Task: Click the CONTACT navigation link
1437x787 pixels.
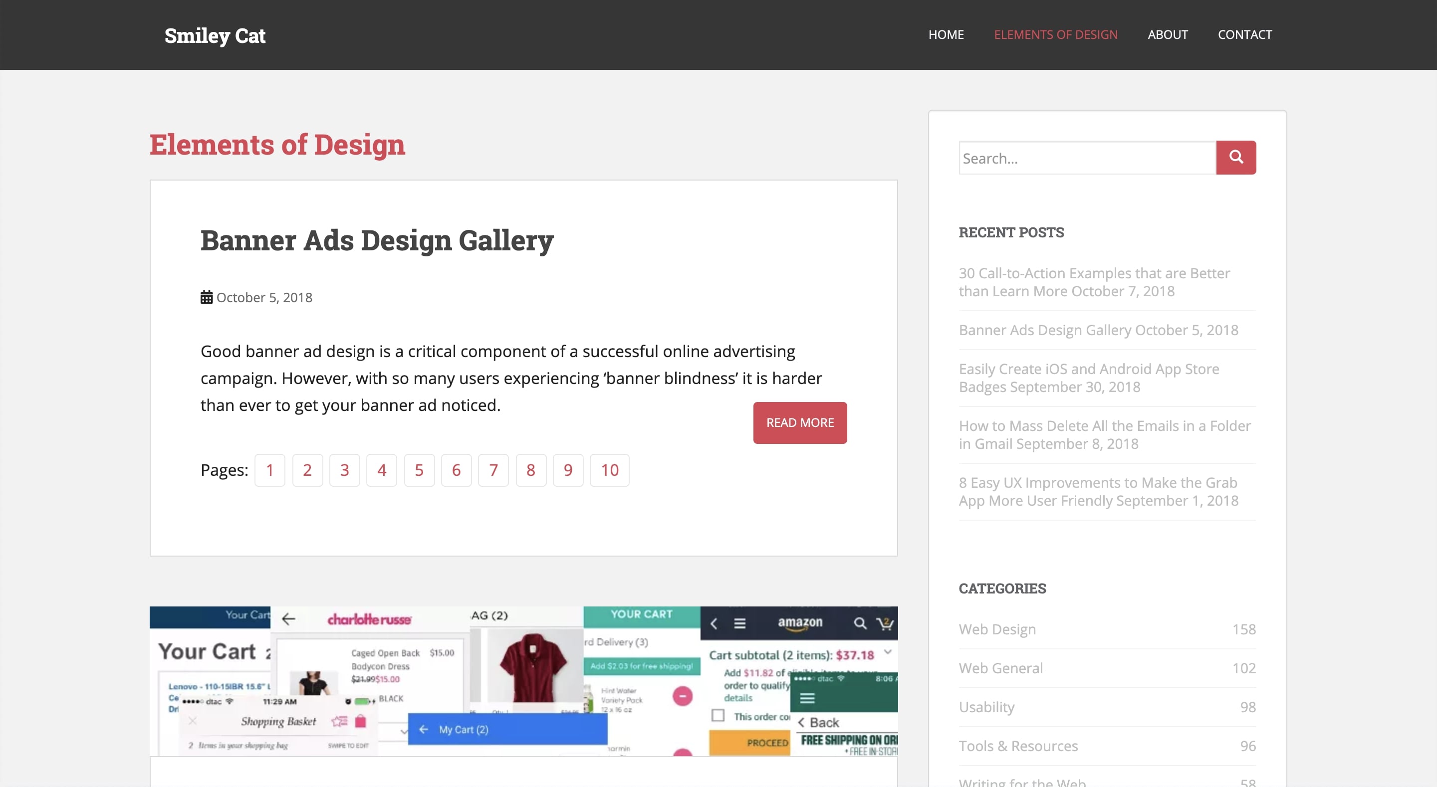Action: [1245, 34]
